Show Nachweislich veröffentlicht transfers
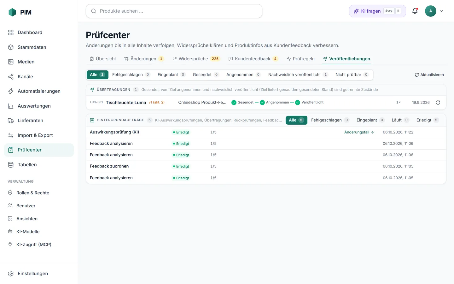This screenshot has width=454, height=284. click(298, 75)
